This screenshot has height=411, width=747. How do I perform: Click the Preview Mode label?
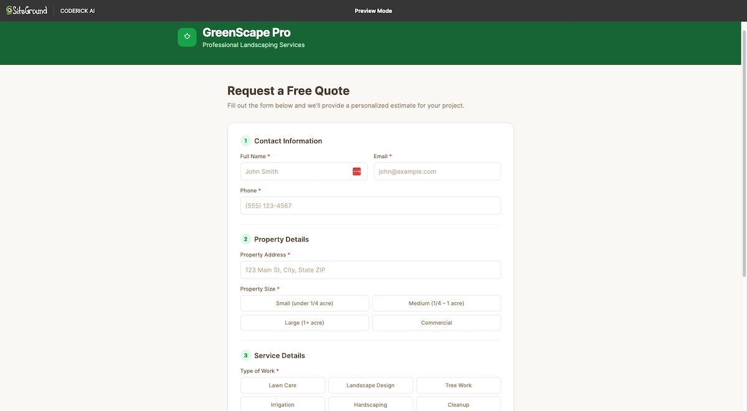[x=374, y=11]
